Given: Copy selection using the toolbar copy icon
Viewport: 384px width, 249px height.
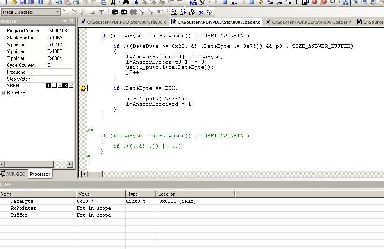Looking at the screenshot, I should [x=59, y=2].
